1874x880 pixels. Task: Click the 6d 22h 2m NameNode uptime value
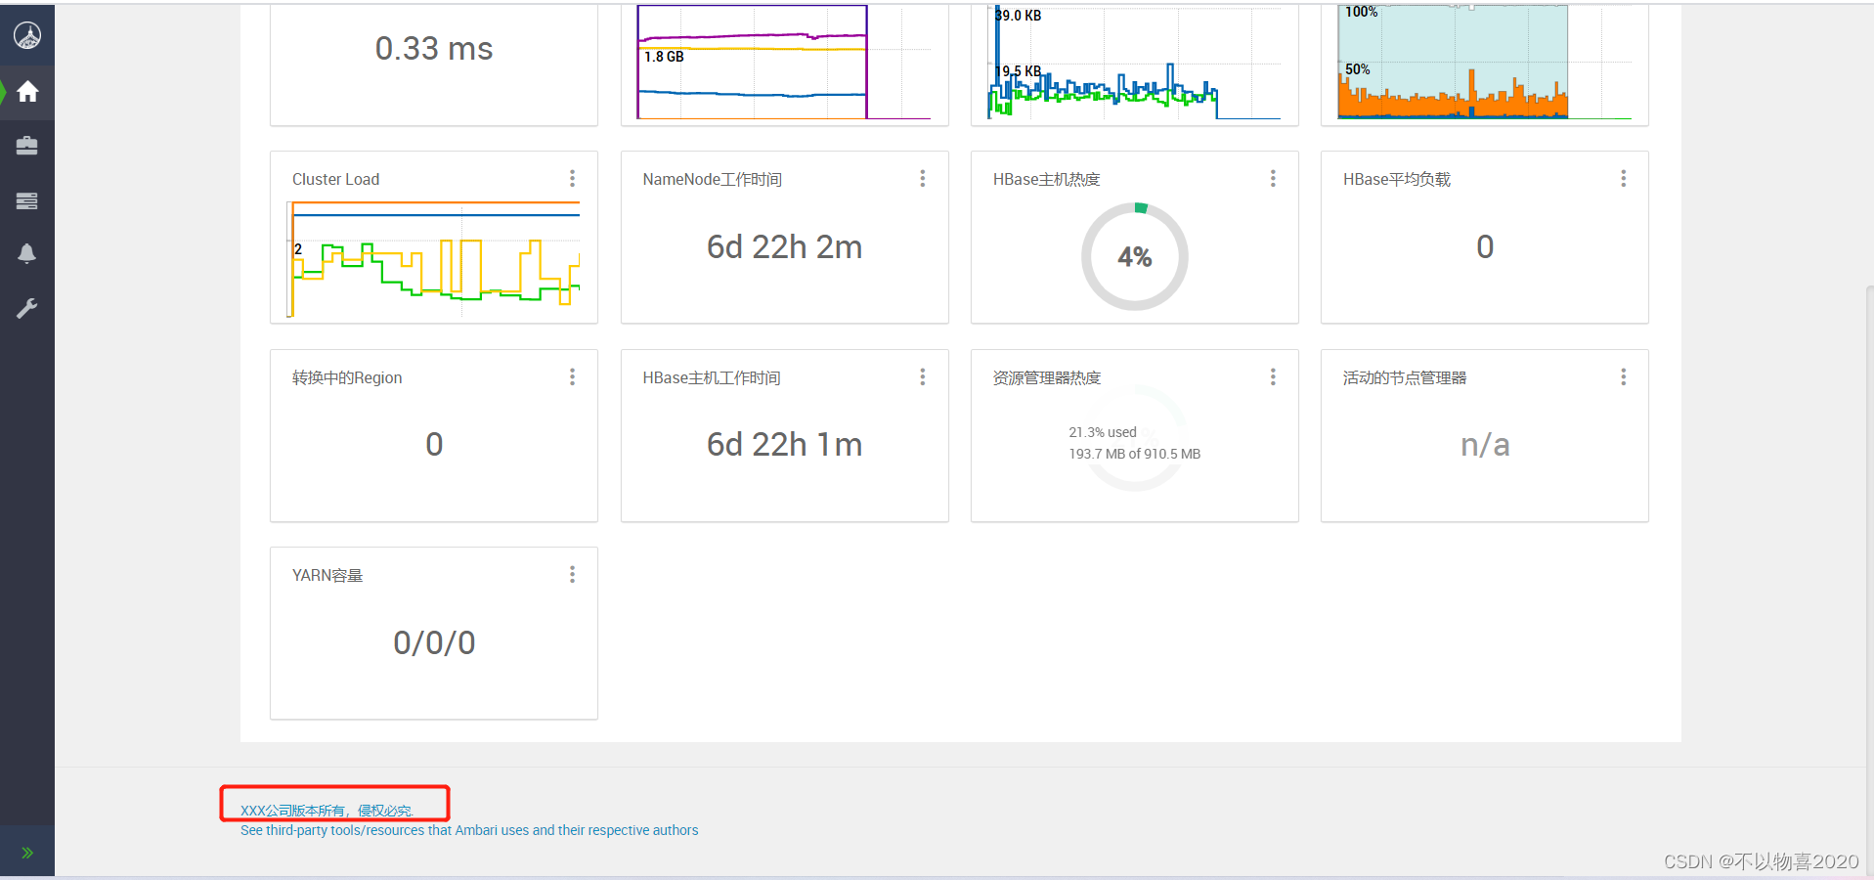pyautogui.click(x=784, y=247)
